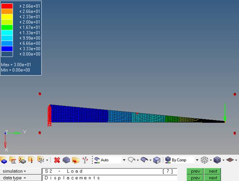Open the load collector folder icon
This screenshot has width=239, height=181.
pyautogui.click(x=13, y=160)
